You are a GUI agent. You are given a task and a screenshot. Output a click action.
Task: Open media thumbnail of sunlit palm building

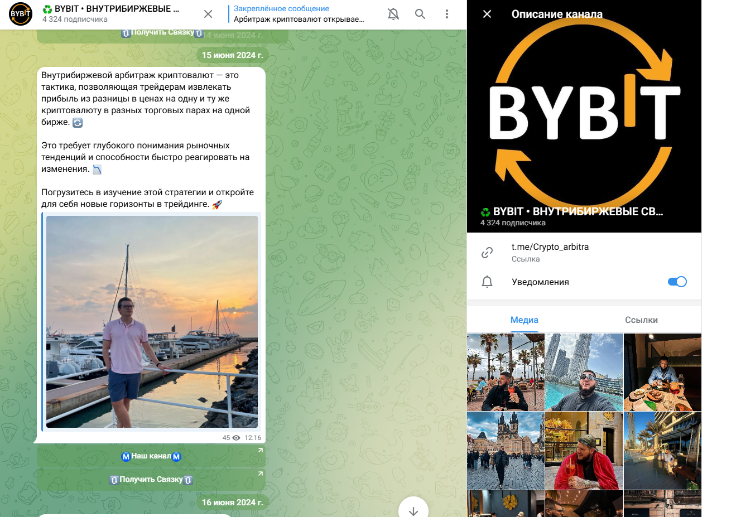coord(662,451)
